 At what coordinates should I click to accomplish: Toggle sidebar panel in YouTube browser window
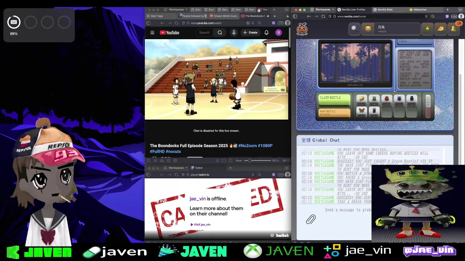pyautogui.click(x=148, y=23)
